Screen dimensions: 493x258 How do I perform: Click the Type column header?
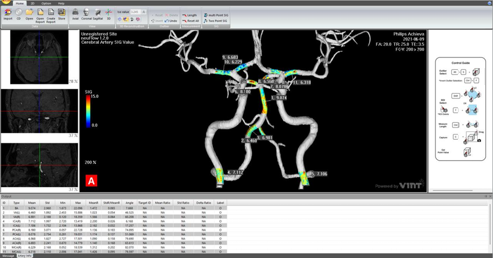coord(17,203)
